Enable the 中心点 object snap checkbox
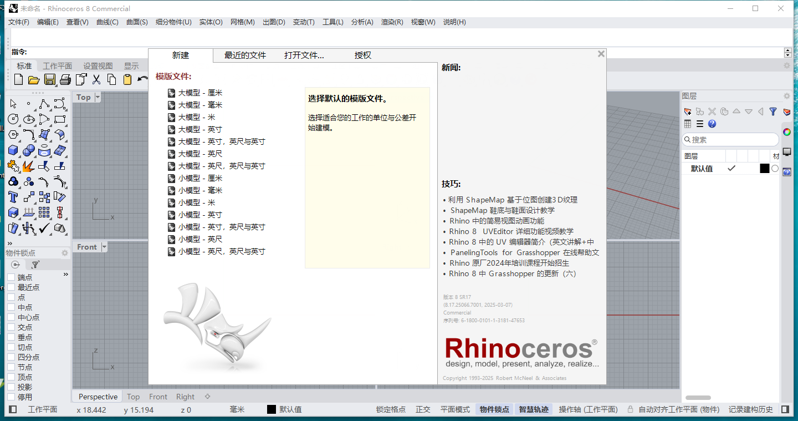 pos(11,317)
